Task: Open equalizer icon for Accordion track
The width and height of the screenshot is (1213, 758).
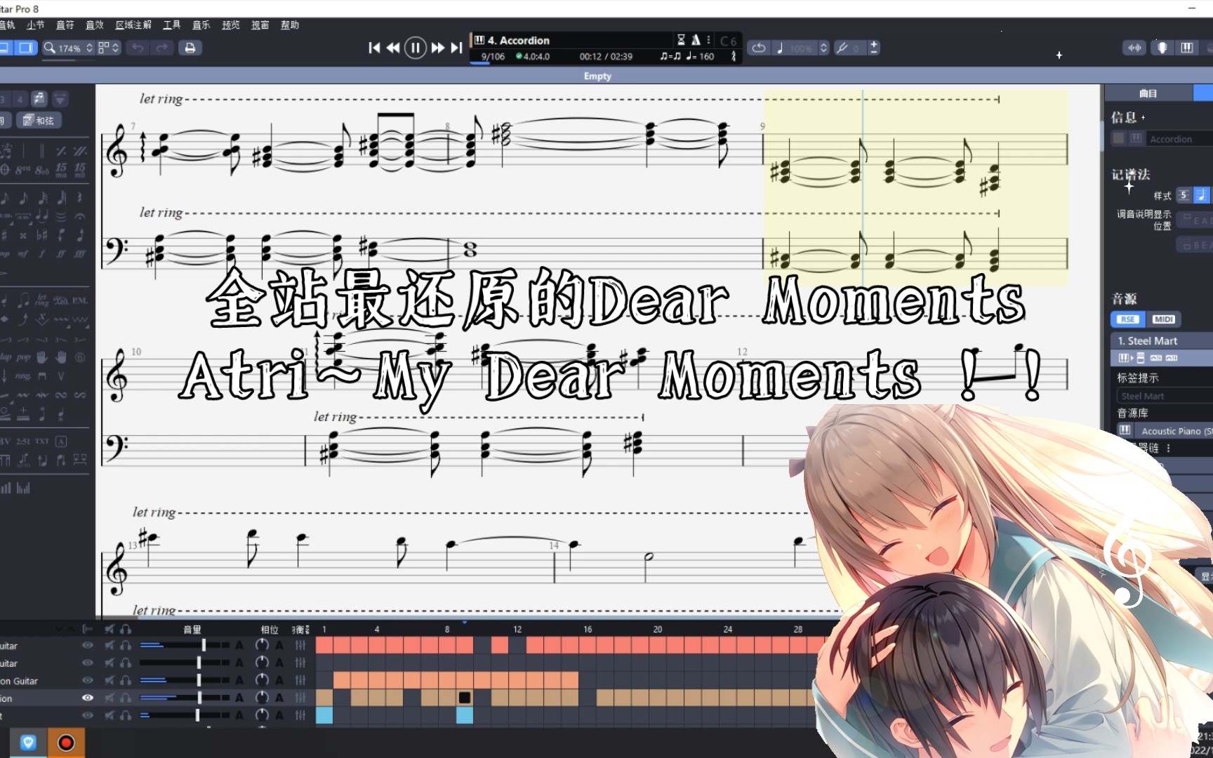Action: click(300, 698)
